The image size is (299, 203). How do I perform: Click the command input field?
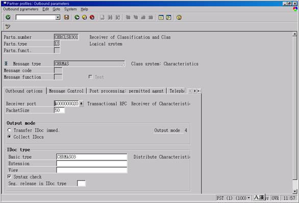[36, 17]
